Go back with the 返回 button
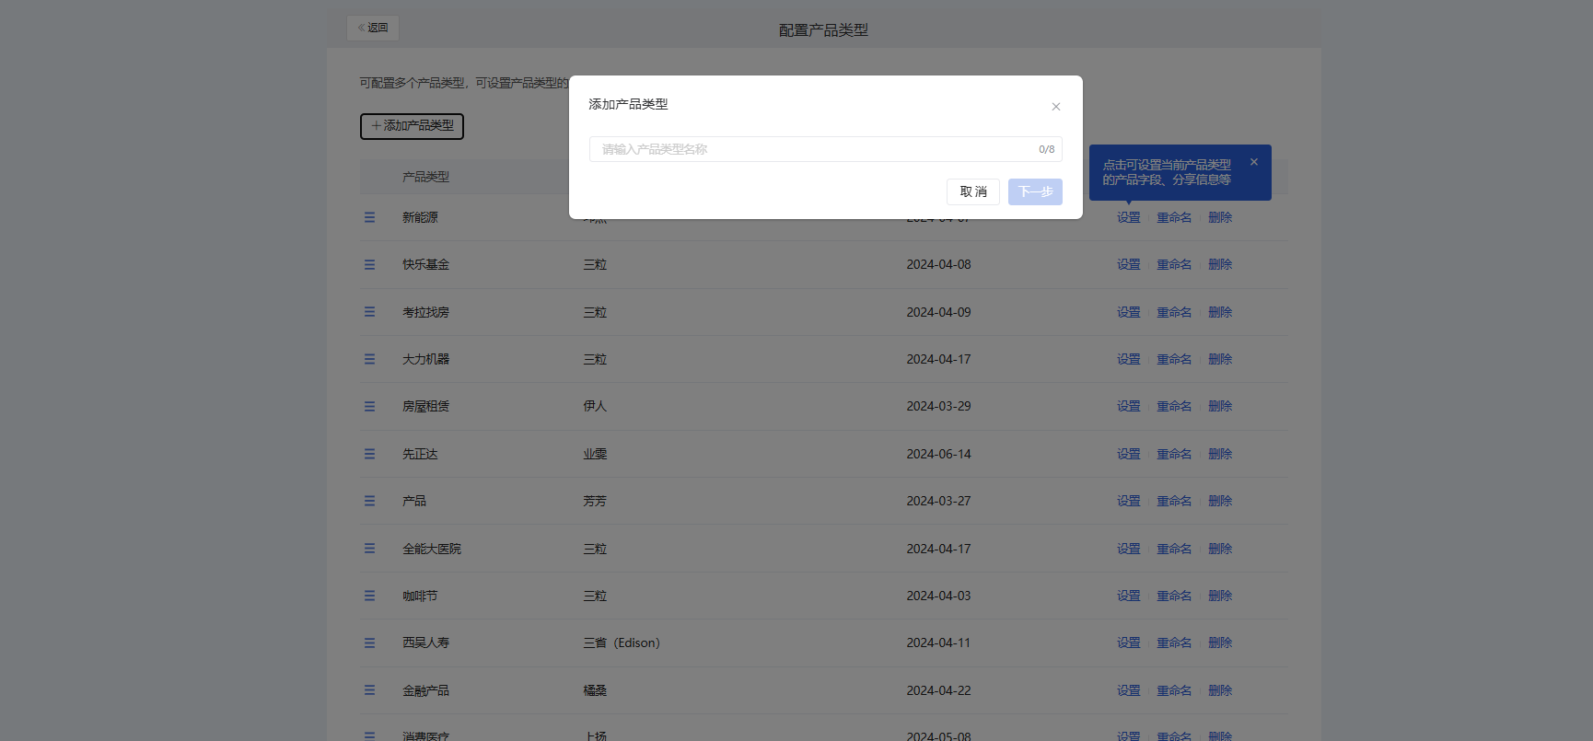This screenshot has height=741, width=1593. (x=373, y=28)
